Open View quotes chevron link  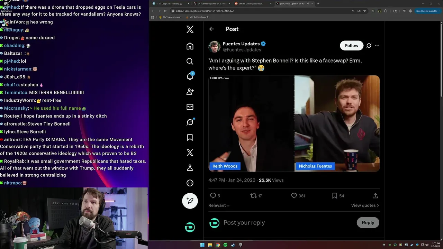point(365,205)
